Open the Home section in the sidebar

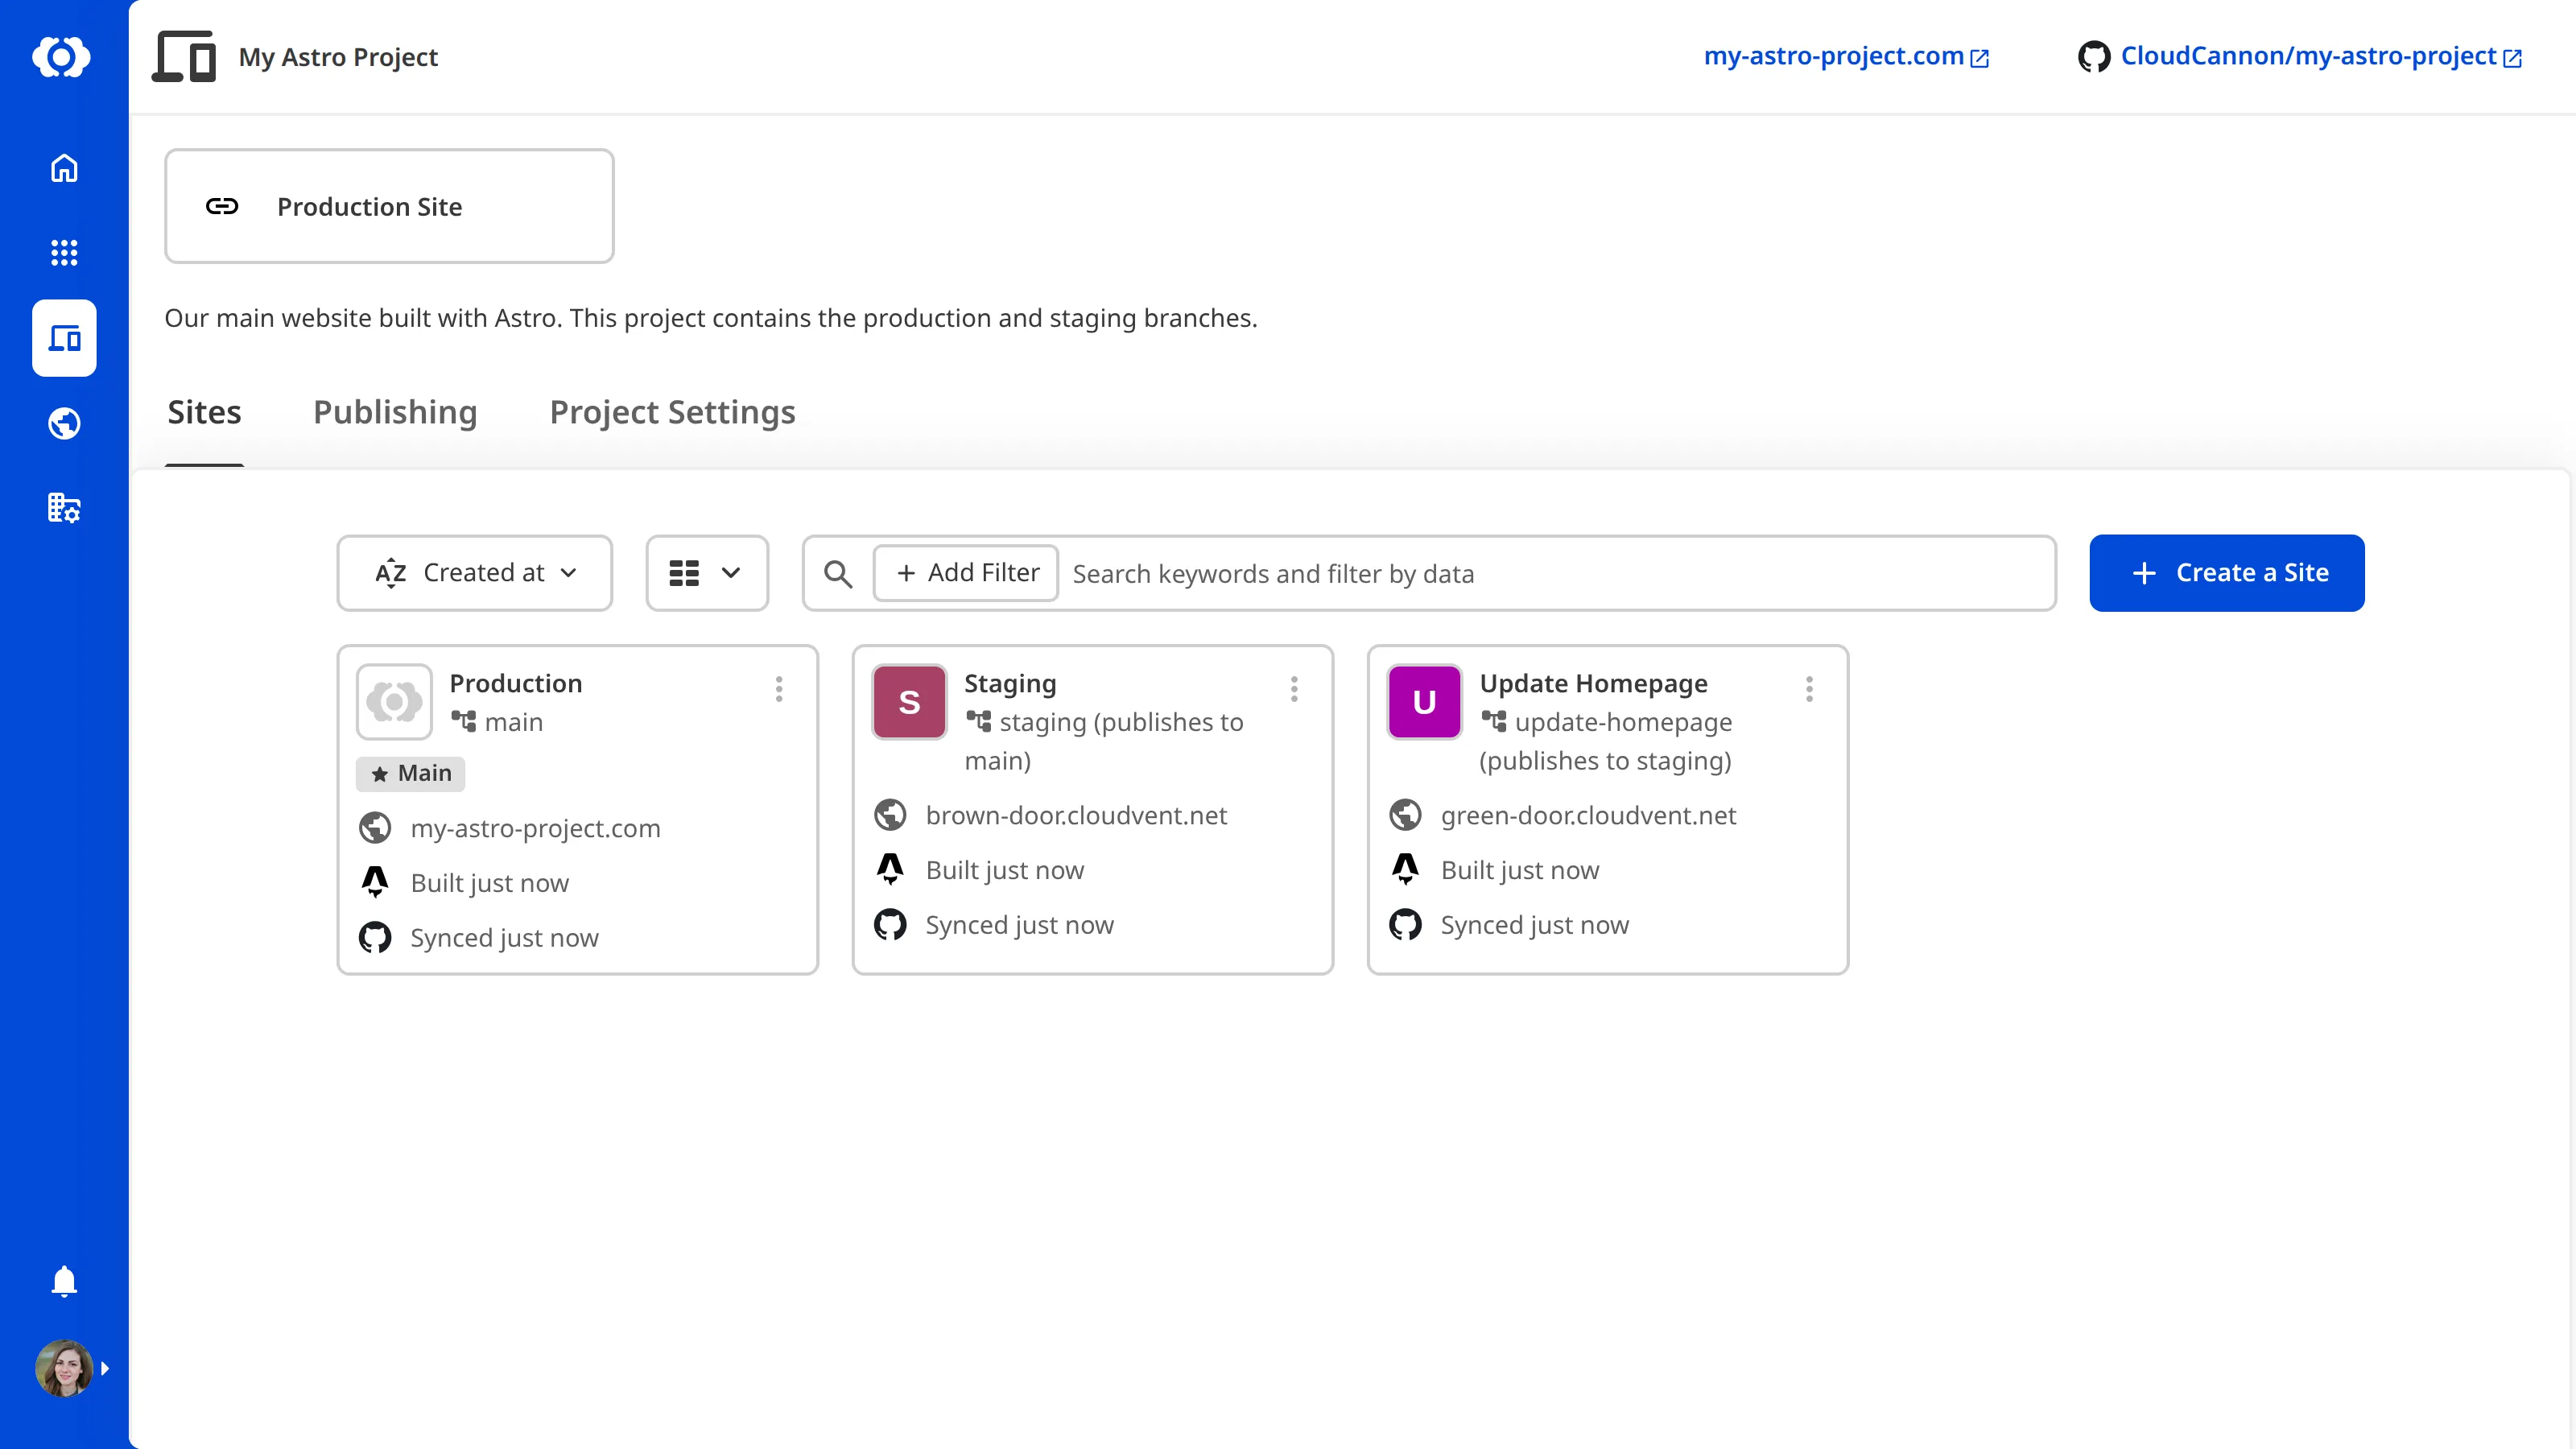click(63, 169)
